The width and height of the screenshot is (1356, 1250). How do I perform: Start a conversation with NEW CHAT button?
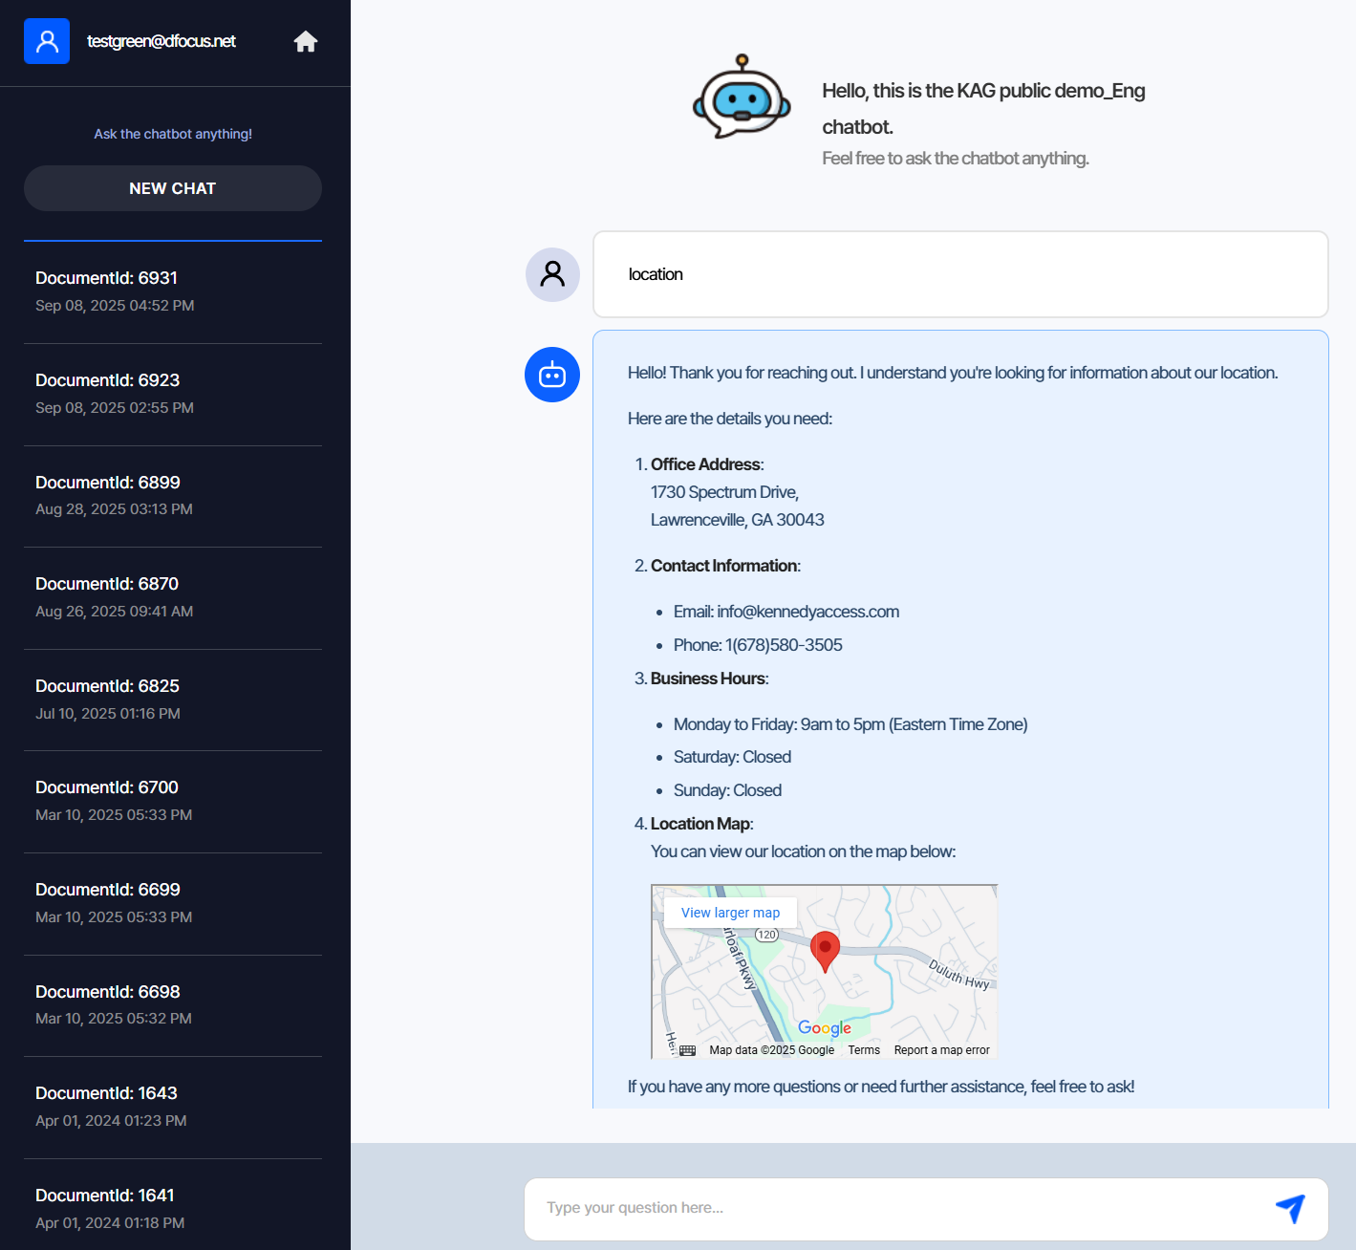pyautogui.click(x=173, y=188)
